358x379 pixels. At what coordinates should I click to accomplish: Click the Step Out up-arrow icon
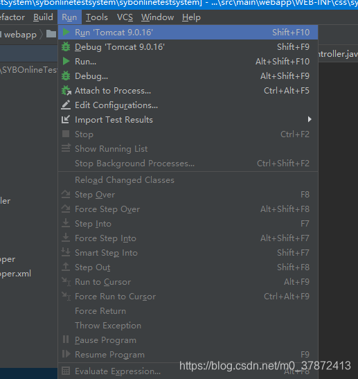(66, 267)
